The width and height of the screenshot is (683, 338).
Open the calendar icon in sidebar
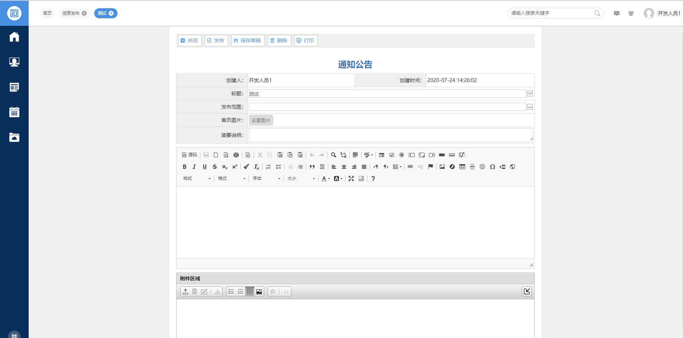click(14, 112)
